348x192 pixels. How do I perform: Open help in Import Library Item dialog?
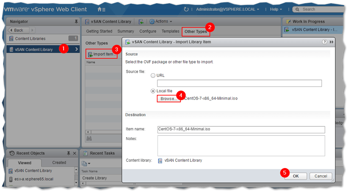[x=324, y=42]
